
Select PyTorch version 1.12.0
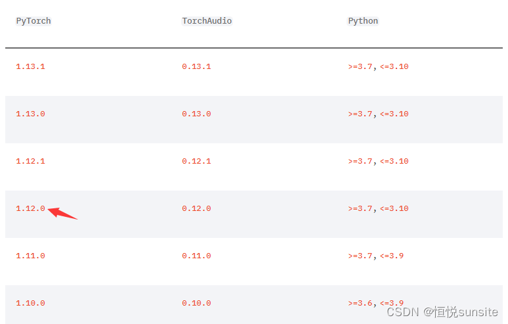click(x=30, y=208)
